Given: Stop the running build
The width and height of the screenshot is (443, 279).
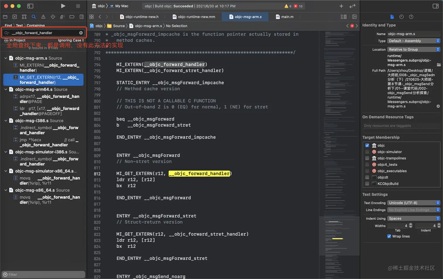Looking at the screenshot, I should pyautogui.click(x=78, y=6).
